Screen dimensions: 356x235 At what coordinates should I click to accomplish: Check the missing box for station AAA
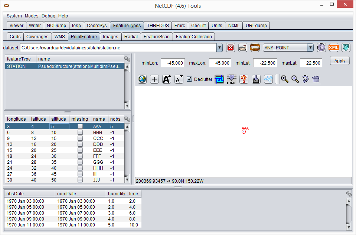pos(80,126)
